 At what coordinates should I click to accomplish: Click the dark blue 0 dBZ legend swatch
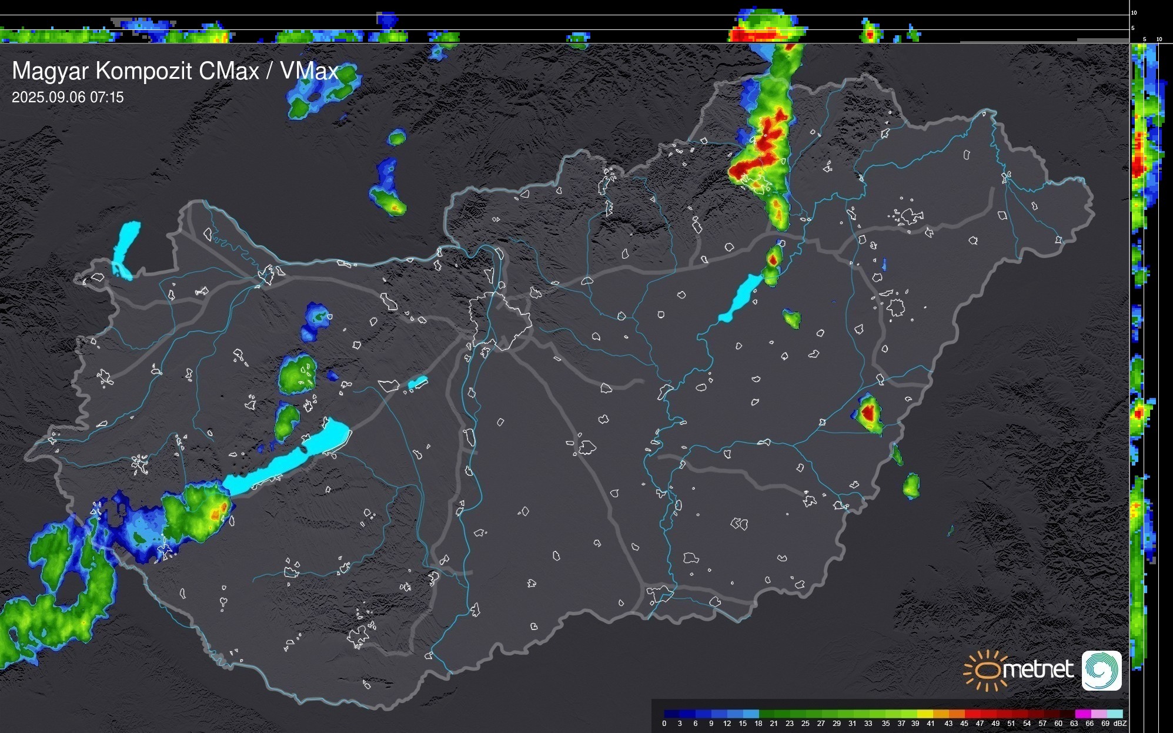672,714
